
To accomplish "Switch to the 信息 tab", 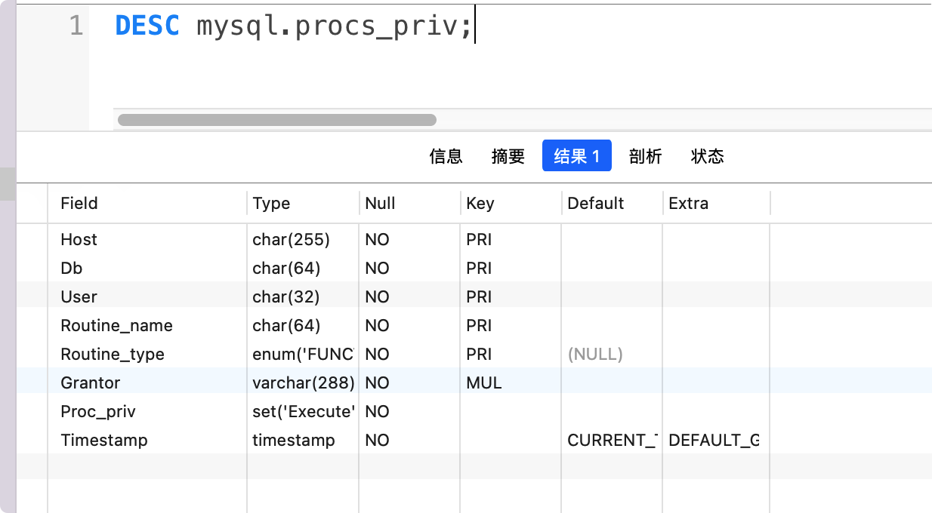I will point(446,156).
